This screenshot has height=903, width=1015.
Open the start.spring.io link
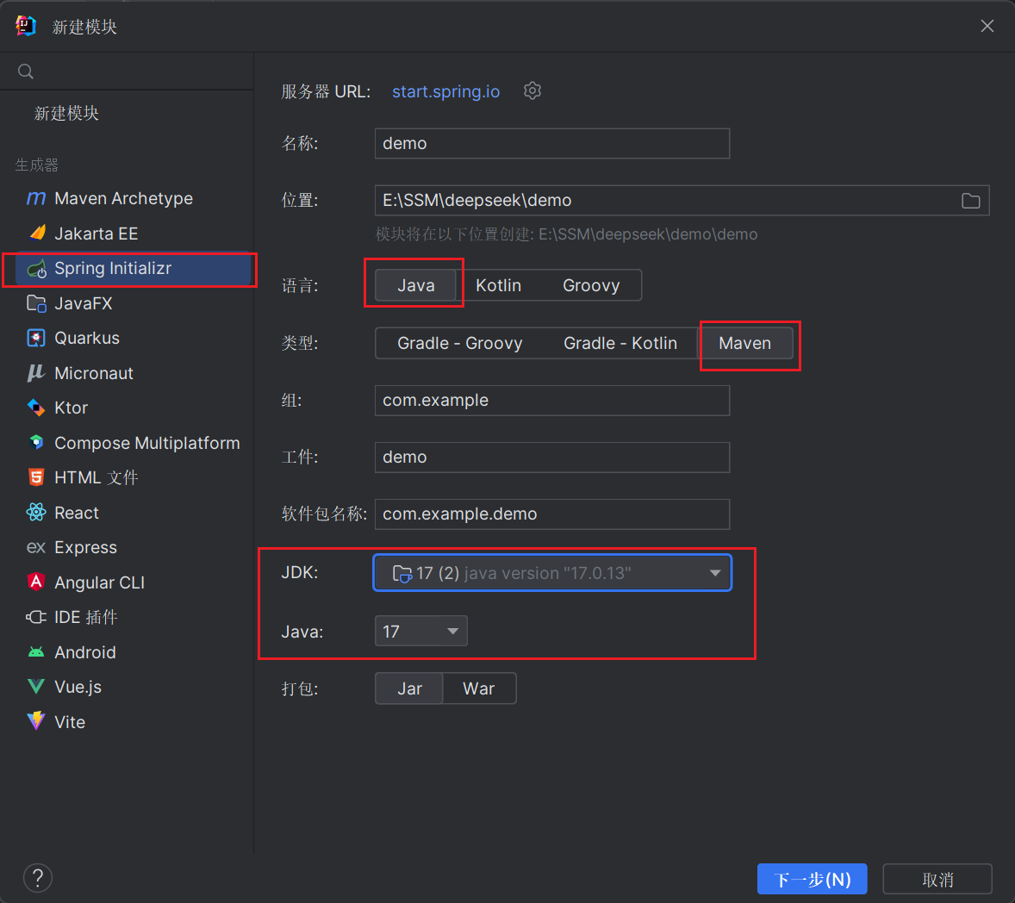(x=445, y=91)
